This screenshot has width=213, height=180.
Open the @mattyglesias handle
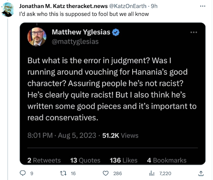point(75,42)
